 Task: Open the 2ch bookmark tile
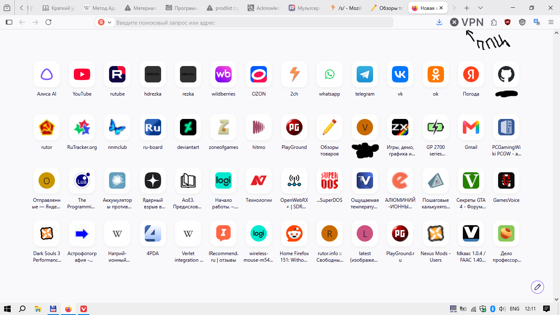click(294, 74)
